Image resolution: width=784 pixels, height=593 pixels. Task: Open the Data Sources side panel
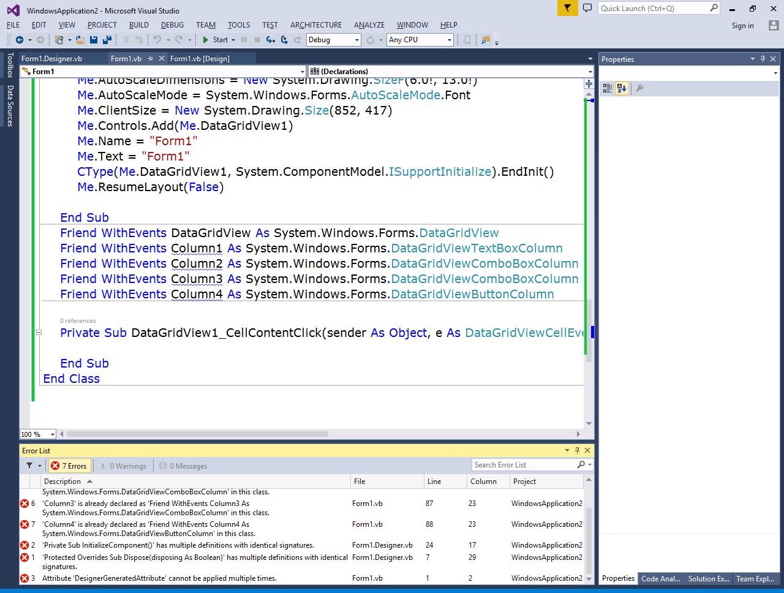[10, 105]
